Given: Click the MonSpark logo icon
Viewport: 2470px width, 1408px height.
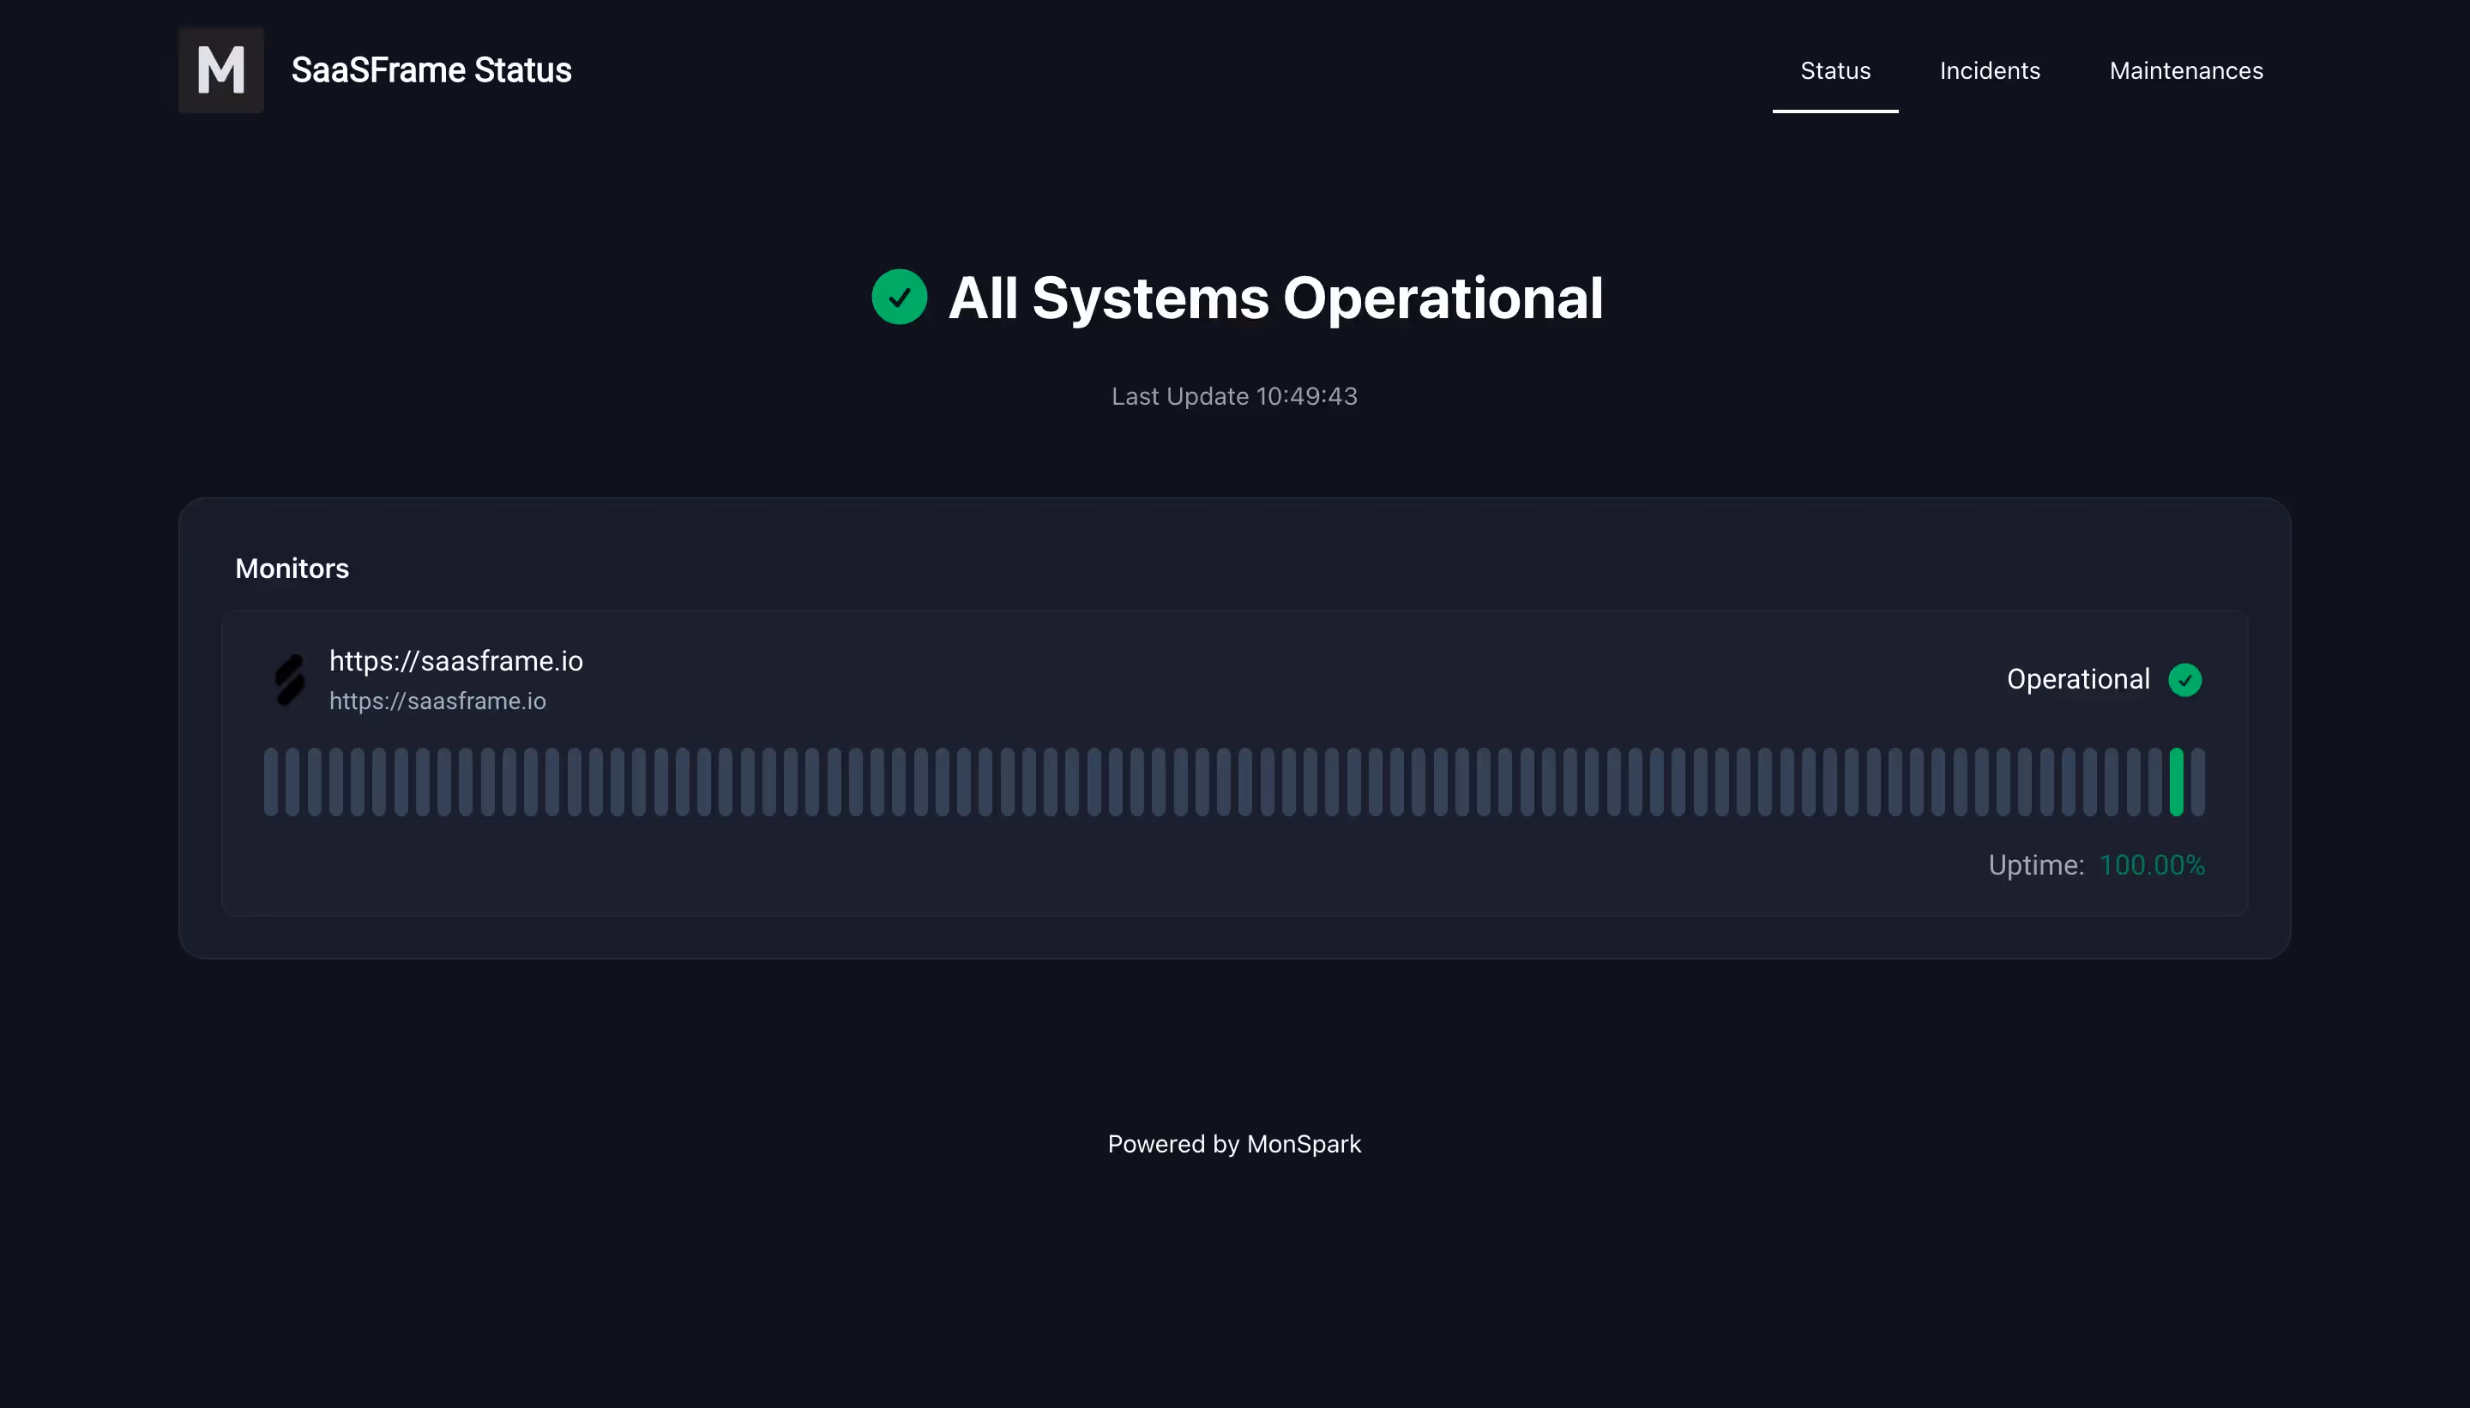Looking at the screenshot, I should [220, 69].
